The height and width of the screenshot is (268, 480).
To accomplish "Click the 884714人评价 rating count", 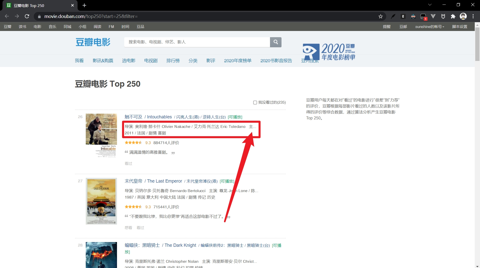I will click(166, 143).
